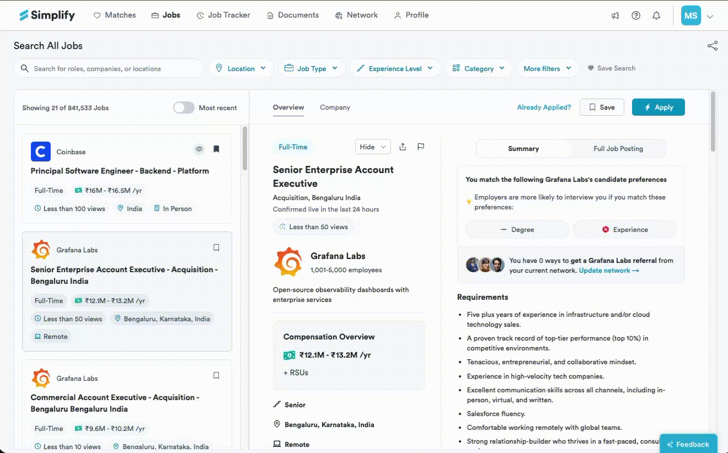Open the Category filter dropdown
Image resolution: width=728 pixels, height=453 pixels.
479,68
